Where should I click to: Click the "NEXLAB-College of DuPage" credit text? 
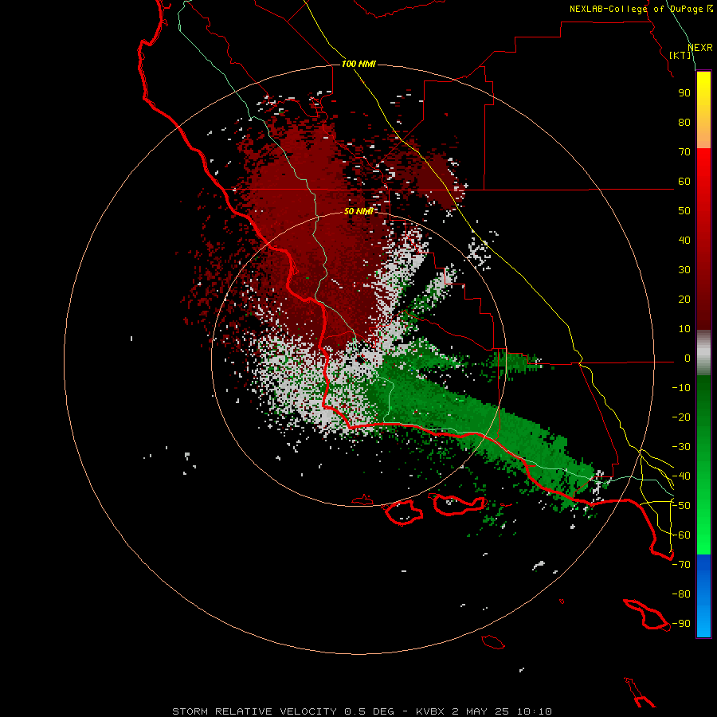(x=636, y=9)
